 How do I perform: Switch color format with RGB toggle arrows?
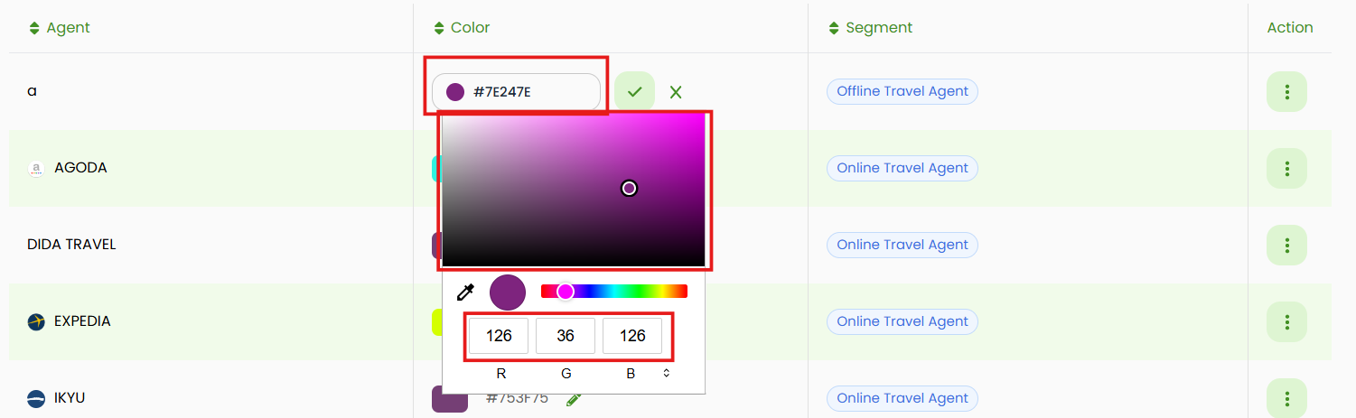[x=667, y=373]
